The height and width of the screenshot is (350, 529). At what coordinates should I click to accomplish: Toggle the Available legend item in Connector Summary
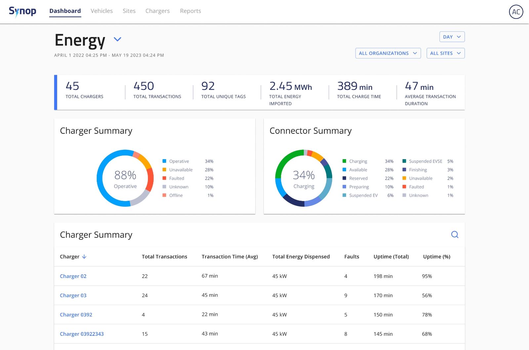[x=358, y=170]
